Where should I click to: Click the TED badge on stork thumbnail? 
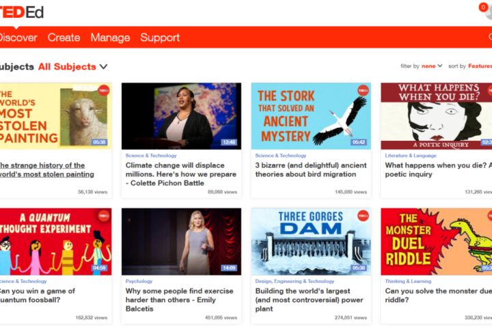click(362, 90)
